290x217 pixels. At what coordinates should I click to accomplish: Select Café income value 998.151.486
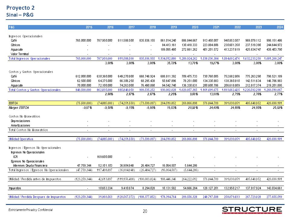[x=274, y=40]
